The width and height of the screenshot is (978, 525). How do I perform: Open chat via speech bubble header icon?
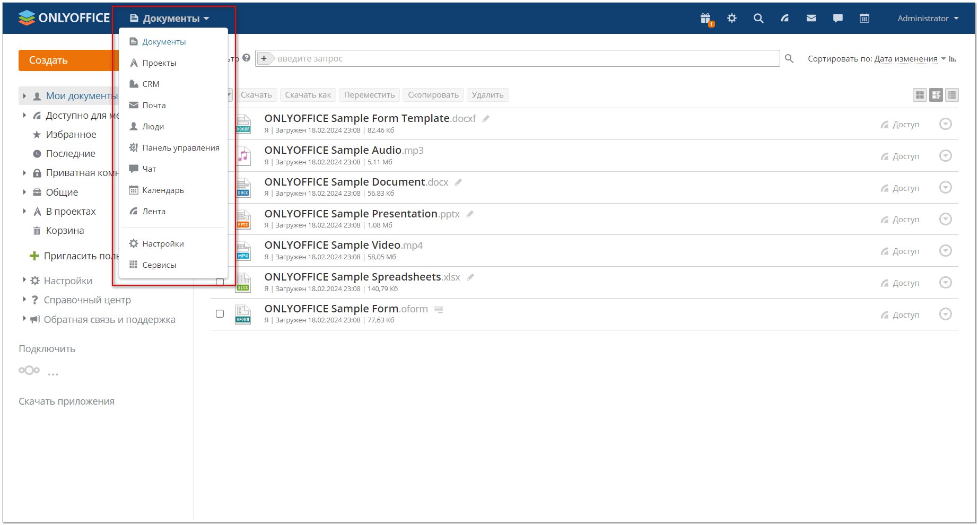pyautogui.click(x=838, y=19)
